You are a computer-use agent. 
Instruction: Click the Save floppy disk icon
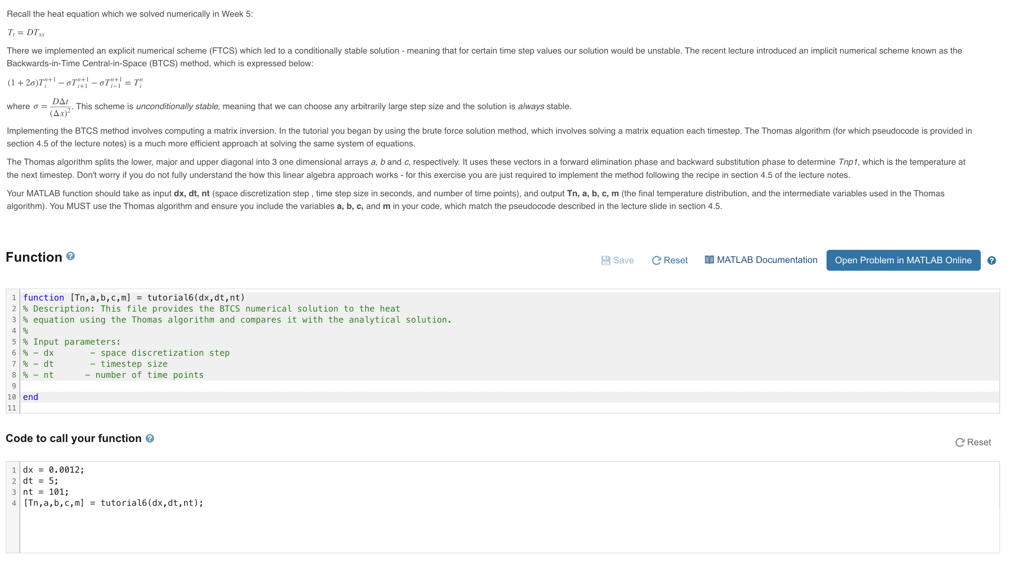(x=606, y=260)
